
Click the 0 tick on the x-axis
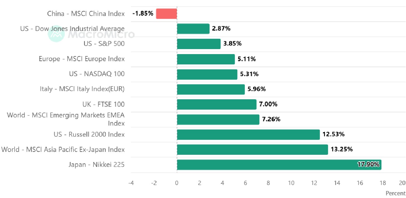coord(177,183)
